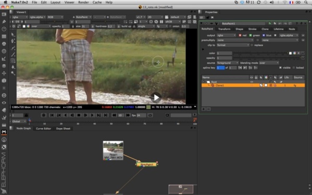Open the Image nodes menu icon
This screenshot has height=195, width=312.
coord(4,14)
